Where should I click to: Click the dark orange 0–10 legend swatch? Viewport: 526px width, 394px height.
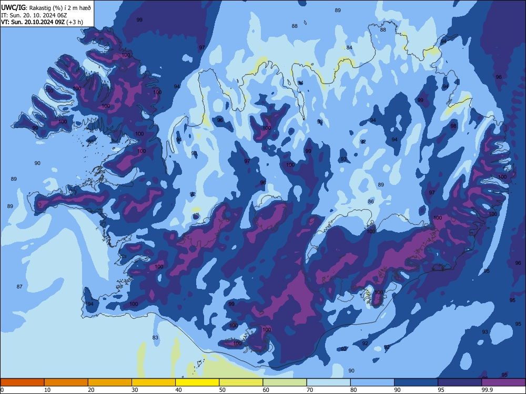coord(22,382)
